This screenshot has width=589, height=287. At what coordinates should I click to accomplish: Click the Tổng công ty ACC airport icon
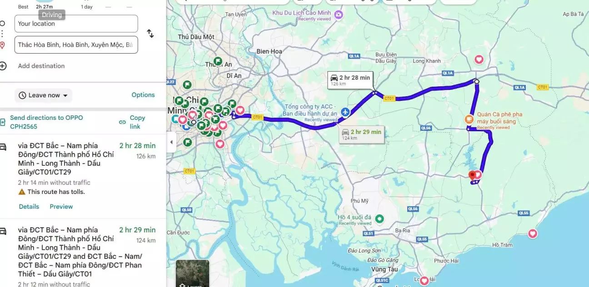coord(345,112)
